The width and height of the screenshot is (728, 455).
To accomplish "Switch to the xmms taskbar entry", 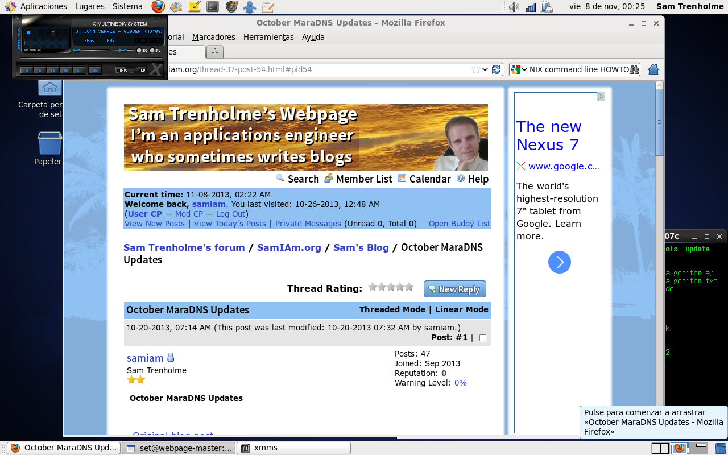I will 293,448.
